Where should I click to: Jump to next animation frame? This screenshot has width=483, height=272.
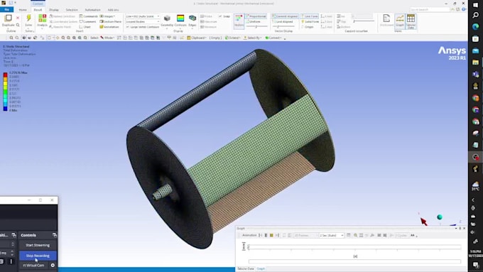tap(277, 235)
